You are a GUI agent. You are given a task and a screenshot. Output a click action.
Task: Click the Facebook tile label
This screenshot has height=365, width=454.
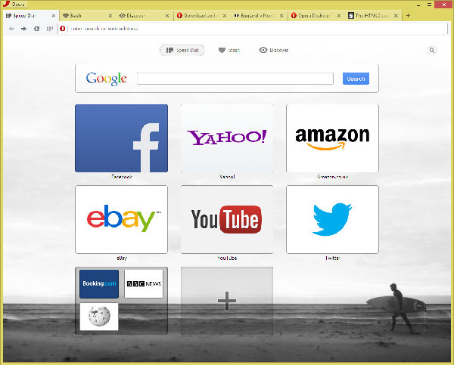click(x=122, y=177)
